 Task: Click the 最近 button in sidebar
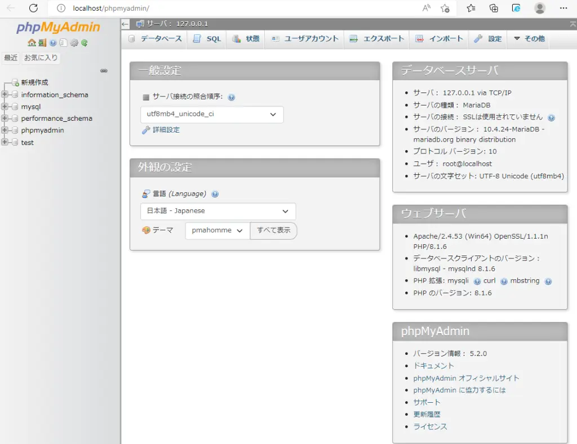tap(11, 58)
